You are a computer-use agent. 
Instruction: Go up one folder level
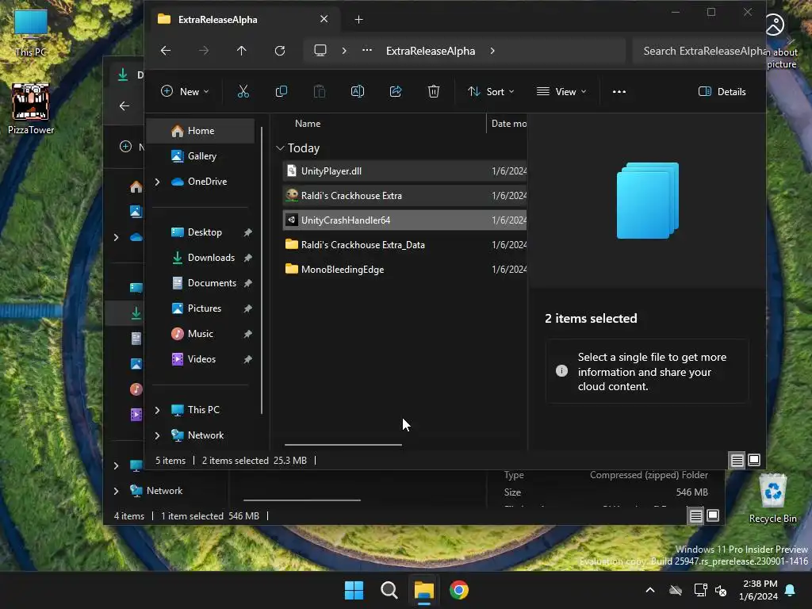241,50
